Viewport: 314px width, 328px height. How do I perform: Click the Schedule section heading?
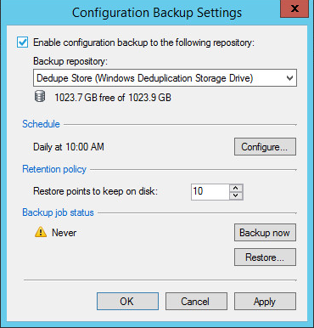pos(41,124)
